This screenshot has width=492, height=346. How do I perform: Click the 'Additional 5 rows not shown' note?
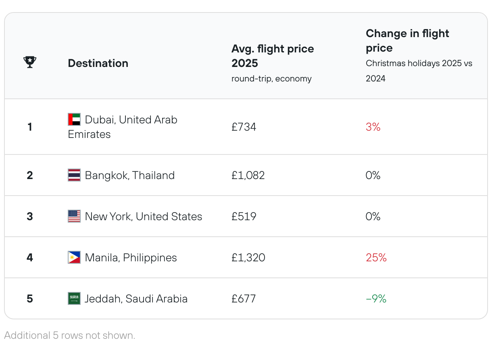(70, 335)
